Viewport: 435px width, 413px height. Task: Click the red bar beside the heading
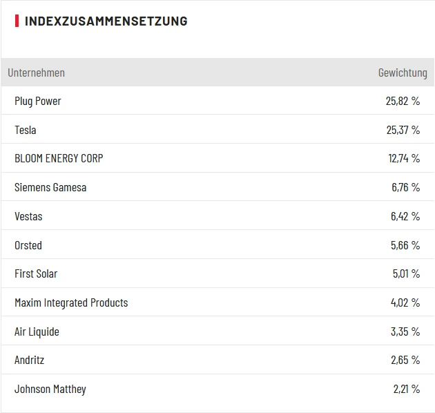17,21
